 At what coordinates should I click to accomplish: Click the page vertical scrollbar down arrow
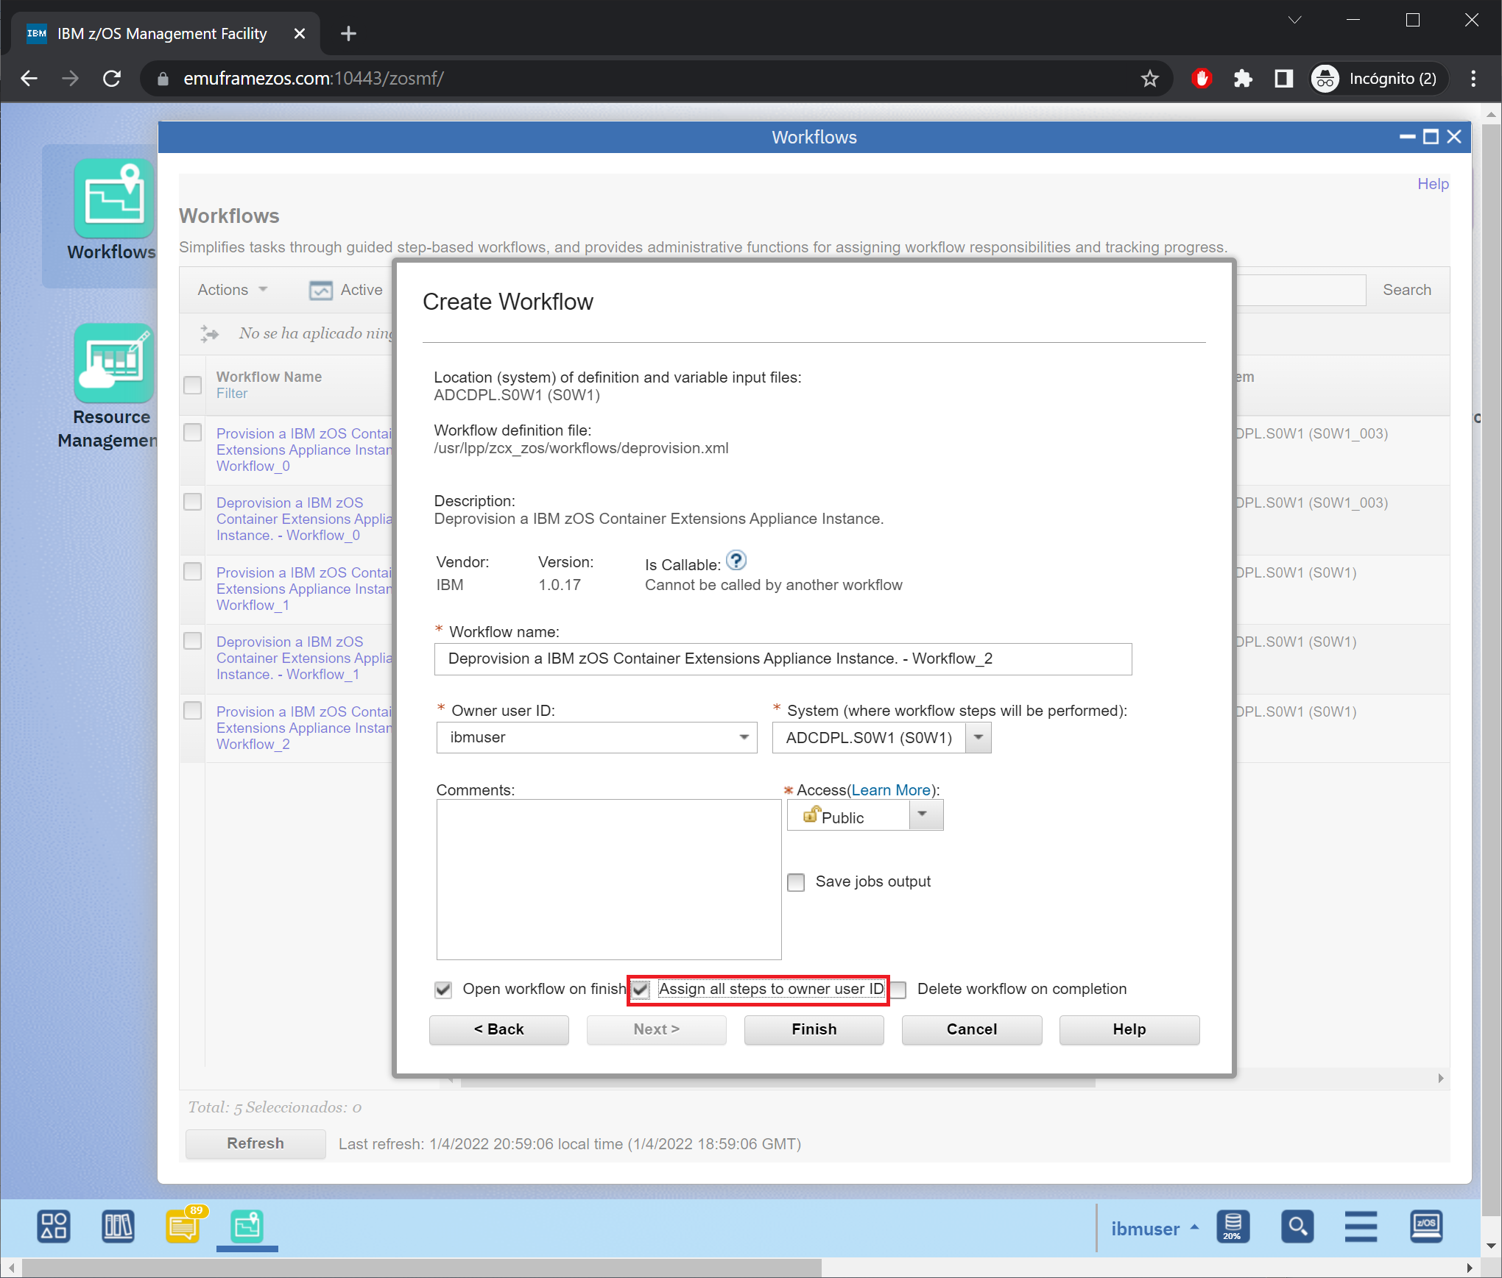click(1492, 1246)
